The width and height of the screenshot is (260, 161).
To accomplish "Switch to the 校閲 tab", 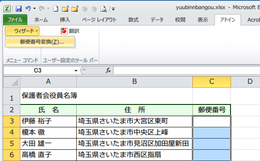I will point(180,20).
